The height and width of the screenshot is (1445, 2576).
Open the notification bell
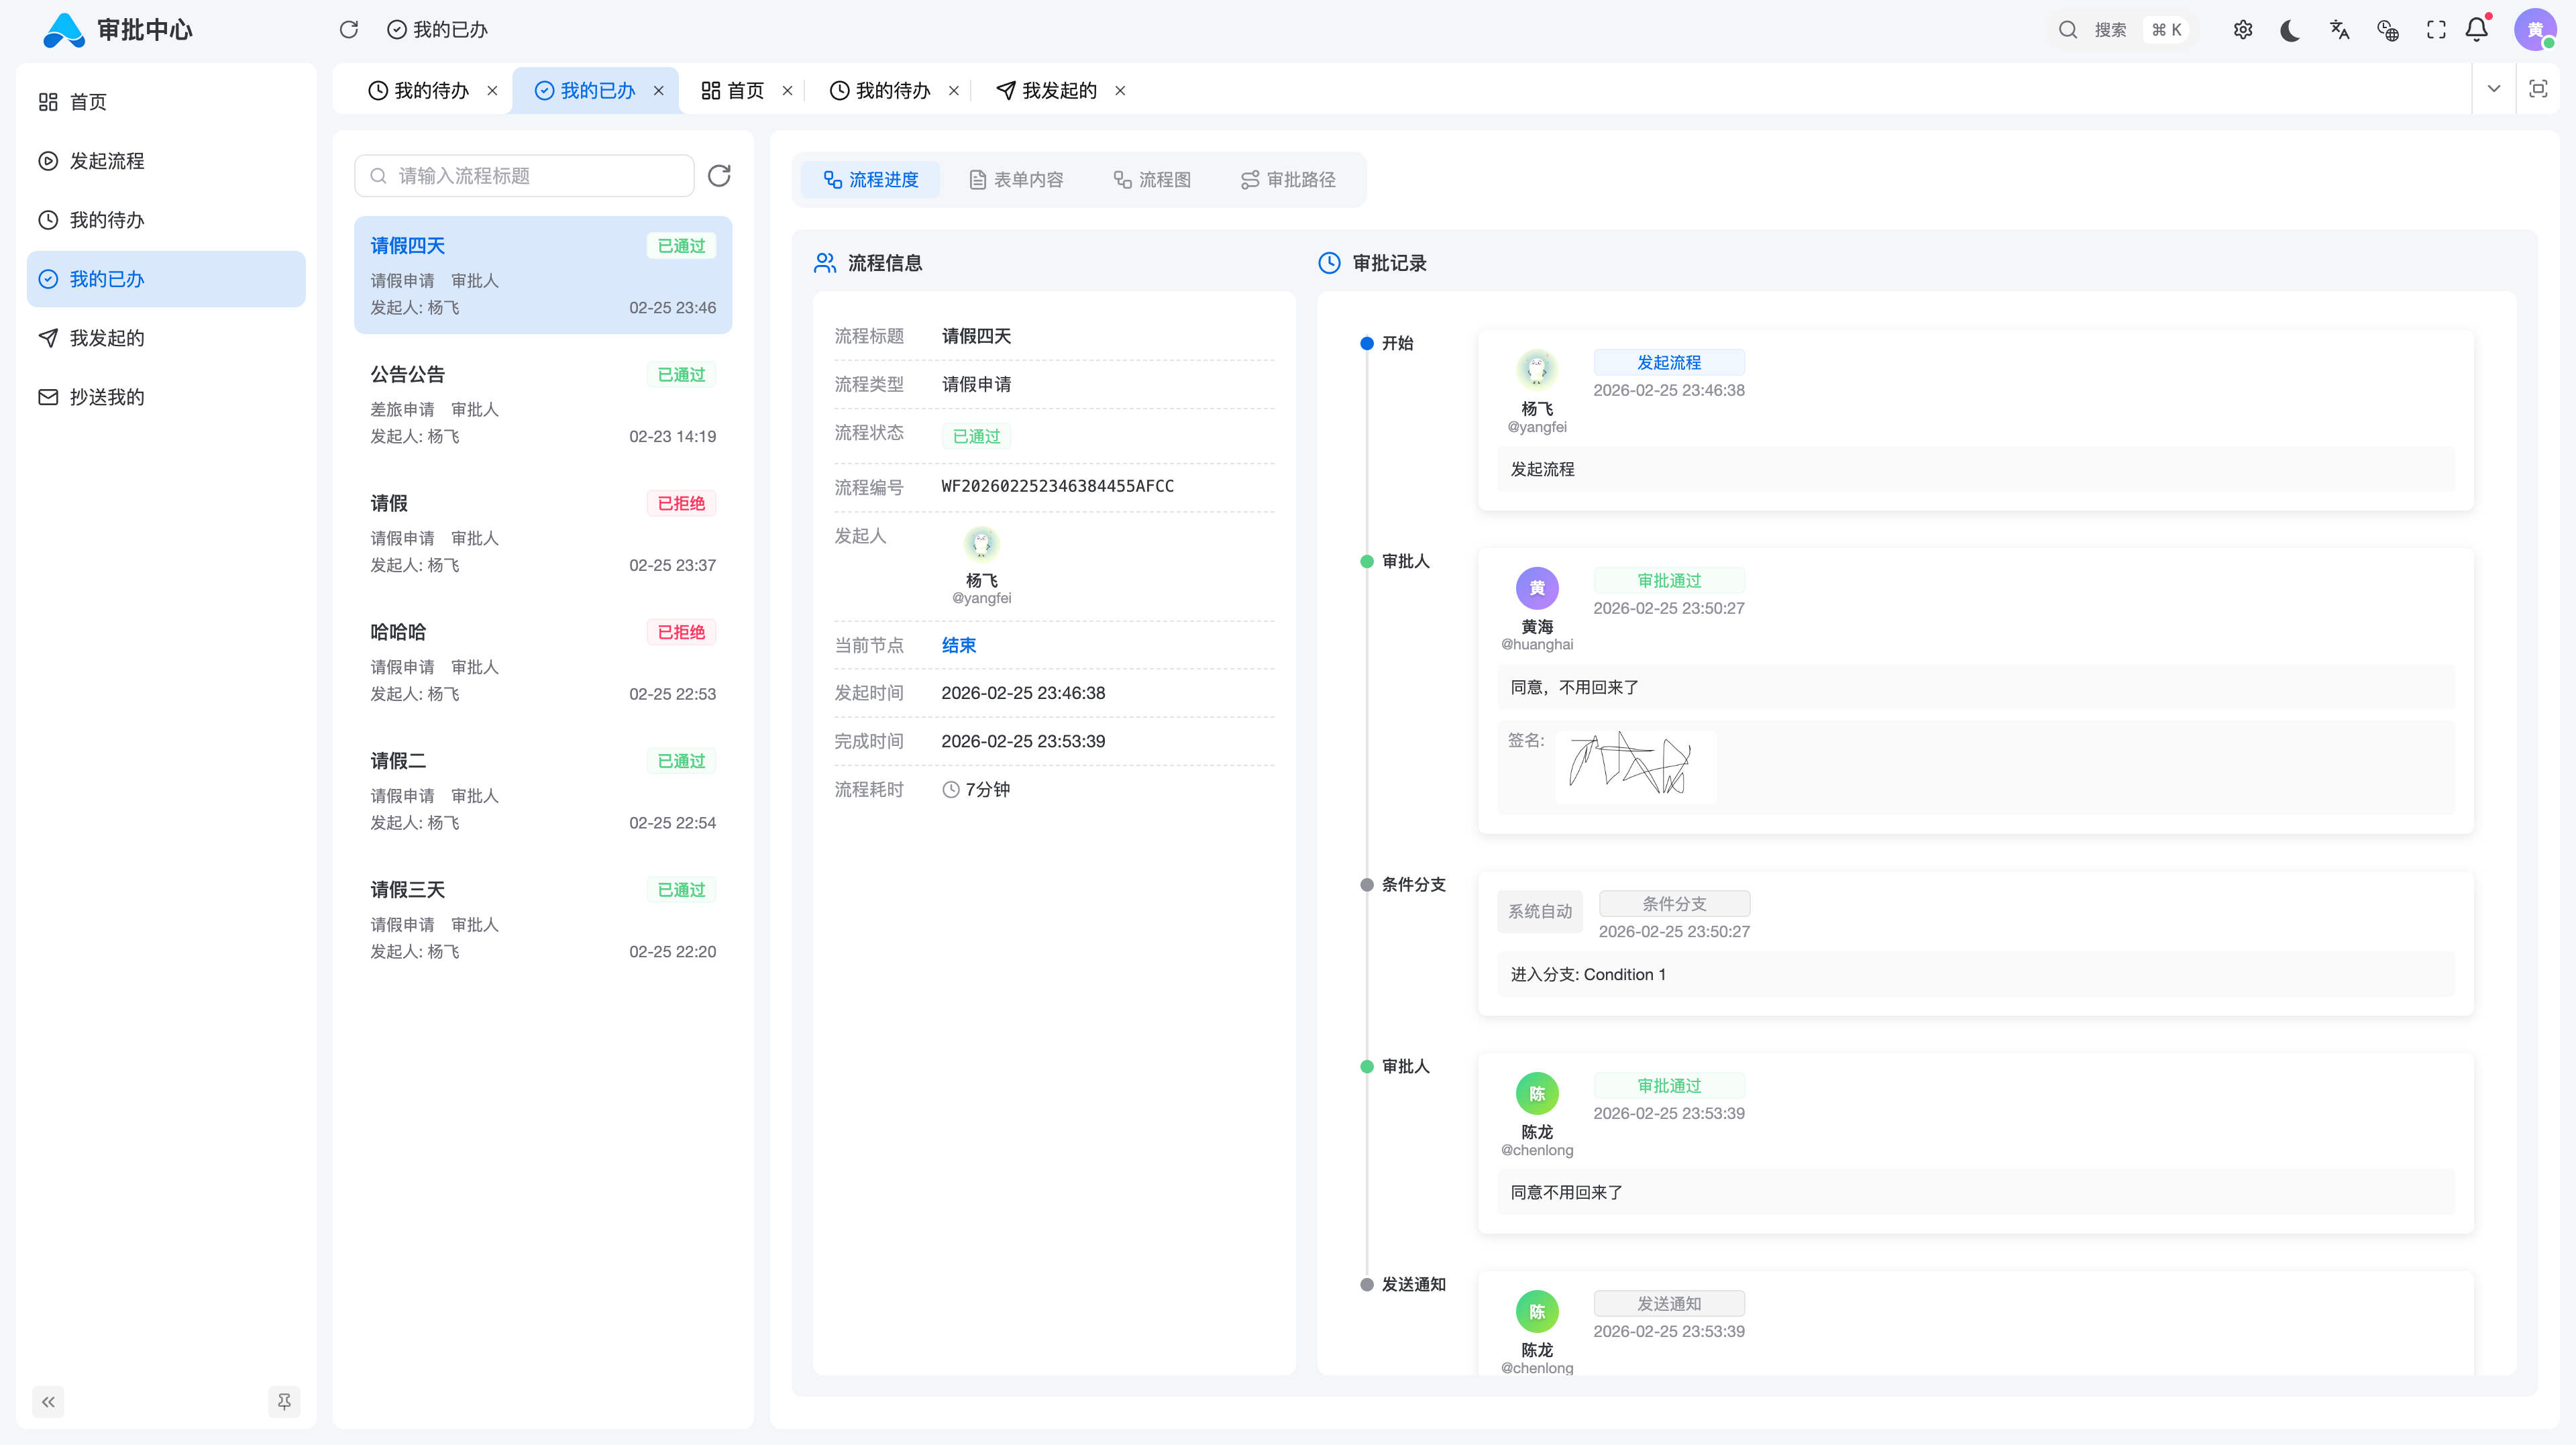[2477, 30]
